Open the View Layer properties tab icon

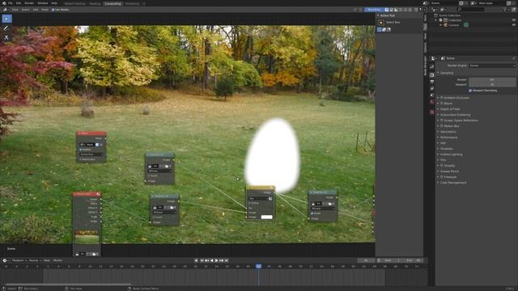point(431,88)
